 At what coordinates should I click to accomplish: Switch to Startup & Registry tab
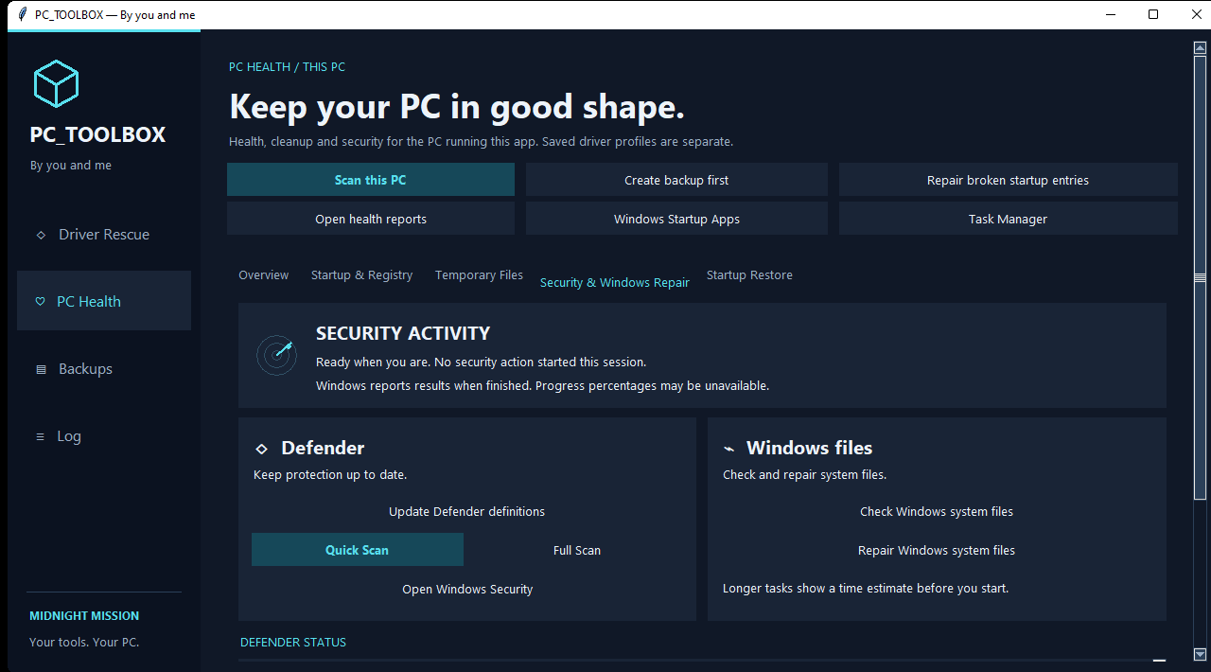pos(362,274)
